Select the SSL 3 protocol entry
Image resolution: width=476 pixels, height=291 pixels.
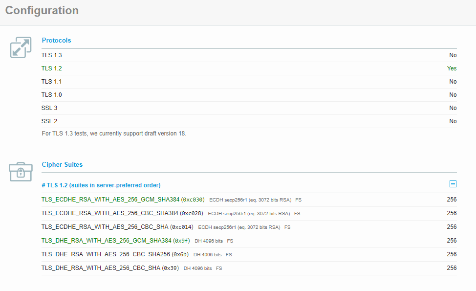(49, 108)
